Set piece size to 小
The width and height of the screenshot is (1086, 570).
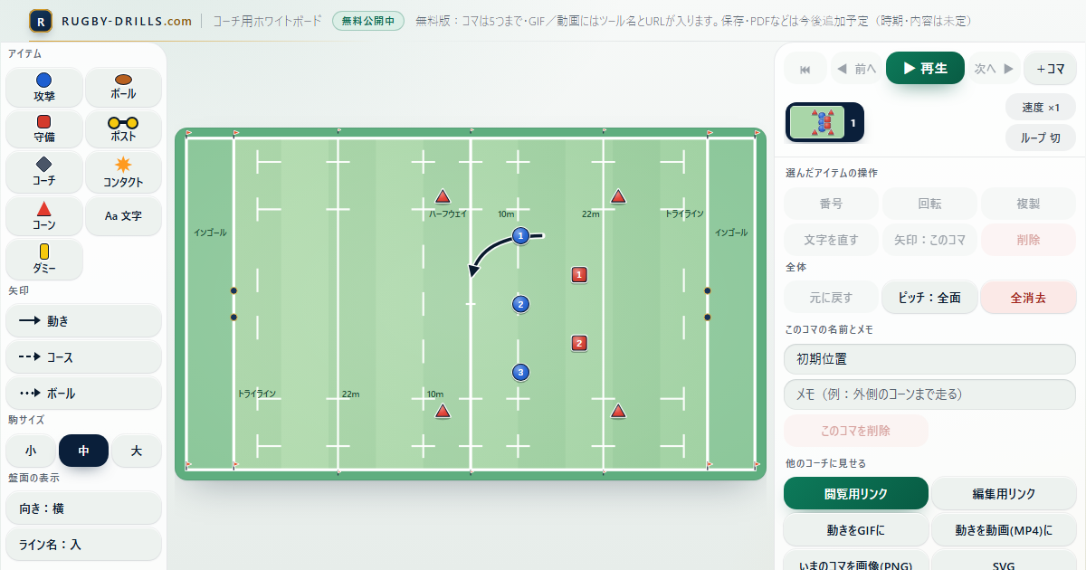(31, 451)
